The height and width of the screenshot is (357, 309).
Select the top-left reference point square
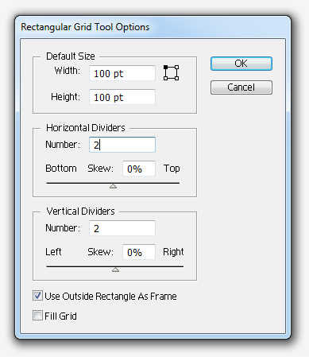point(166,68)
